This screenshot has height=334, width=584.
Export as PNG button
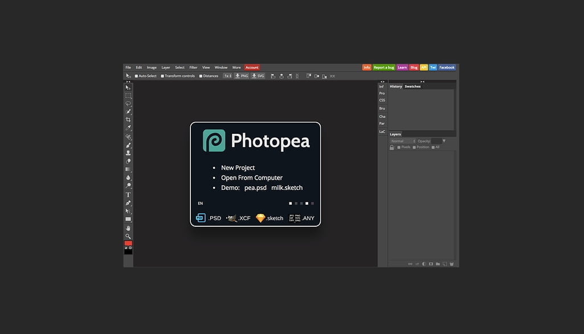coord(242,76)
